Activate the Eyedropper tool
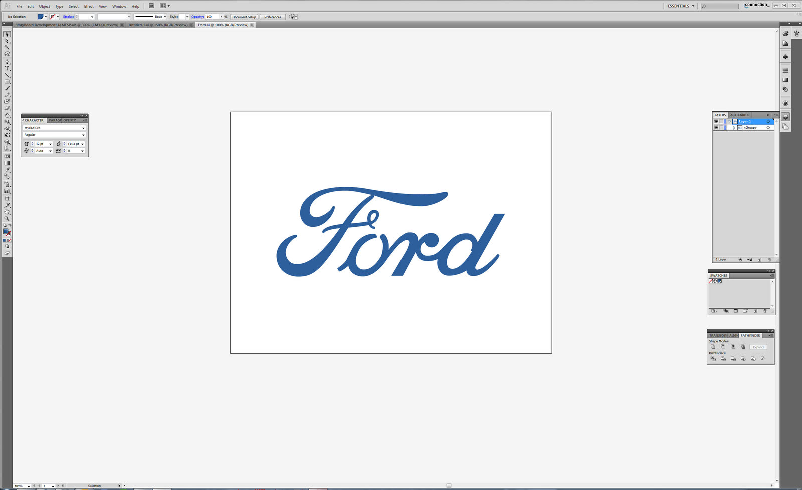802x490 pixels. (7, 170)
